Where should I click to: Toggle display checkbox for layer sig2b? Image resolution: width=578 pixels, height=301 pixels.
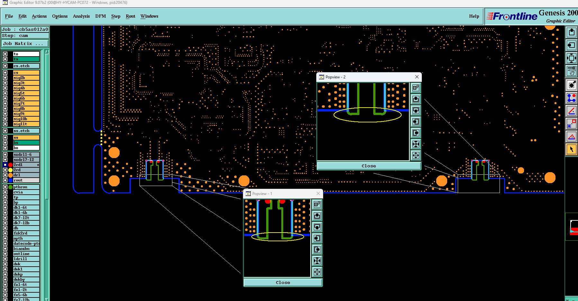click(x=5, y=78)
